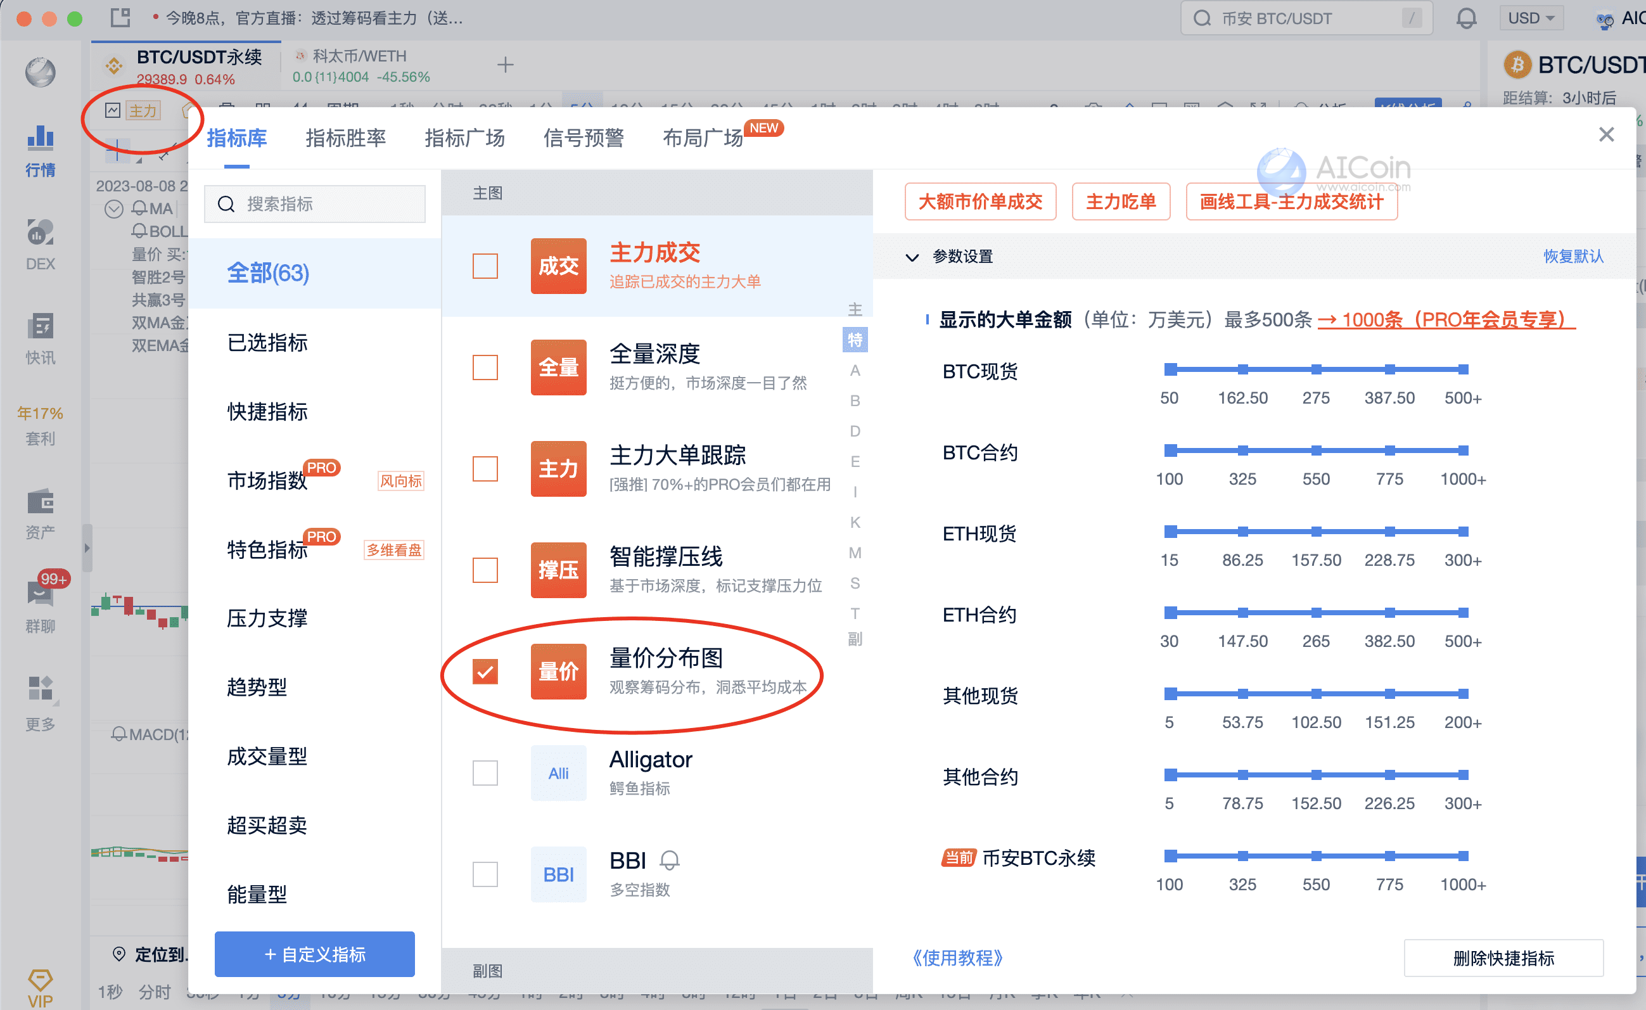
Task: Click the 删除快捷指标 button
Action: pyautogui.click(x=1503, y=958)
